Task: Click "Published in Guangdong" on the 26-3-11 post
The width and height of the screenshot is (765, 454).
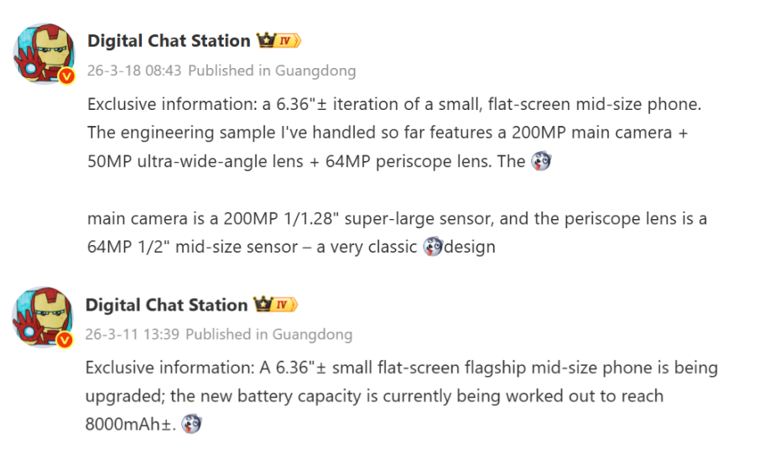Action: click(269, 334)
